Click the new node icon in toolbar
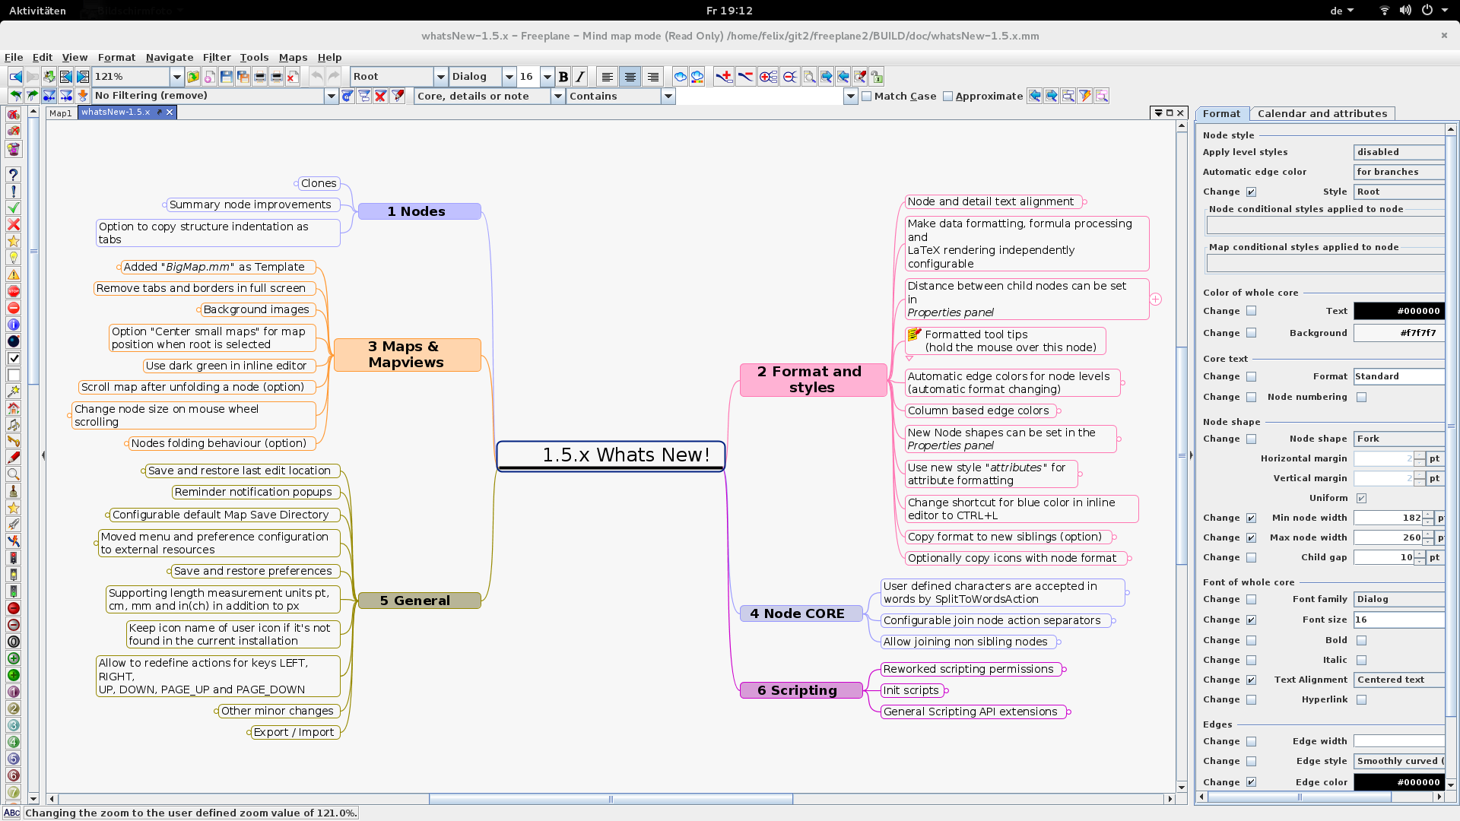The image size is (1460, 821). [x=211, y=76]
